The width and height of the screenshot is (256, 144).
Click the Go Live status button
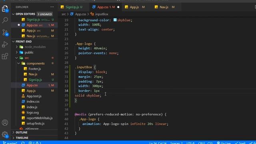pos(224,143)
